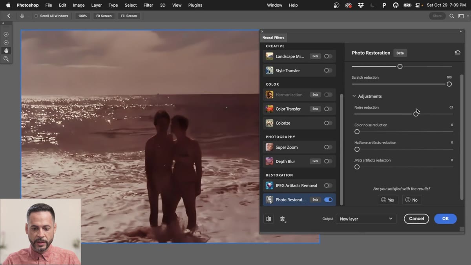Open the Apple menu
This screenshot has width=471, height=265.
tap(8, 5)
